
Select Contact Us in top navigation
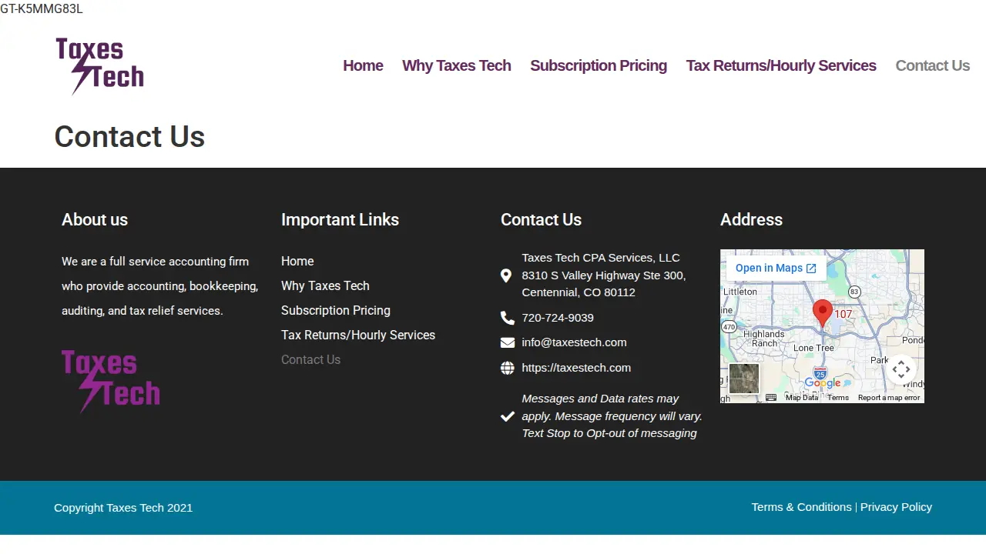click(x=932, y=65)
